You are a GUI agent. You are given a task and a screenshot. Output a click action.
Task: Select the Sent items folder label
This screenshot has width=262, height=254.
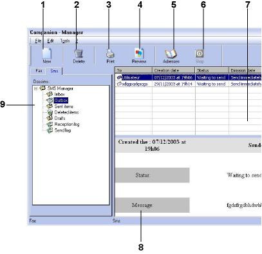pyautogui.click(x=64, y=106)
